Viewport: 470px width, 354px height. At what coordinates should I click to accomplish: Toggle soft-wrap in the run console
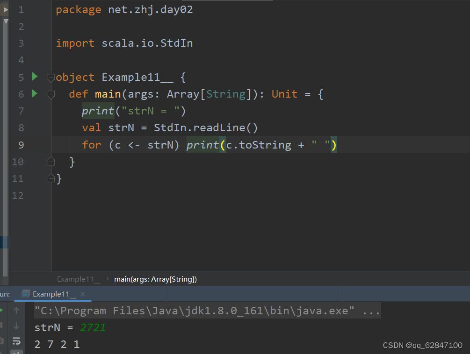point(16,341)
